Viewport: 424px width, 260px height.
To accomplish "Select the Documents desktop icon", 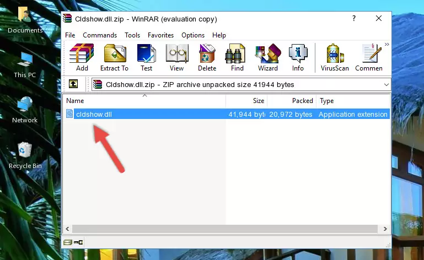I will pos(25,20).
